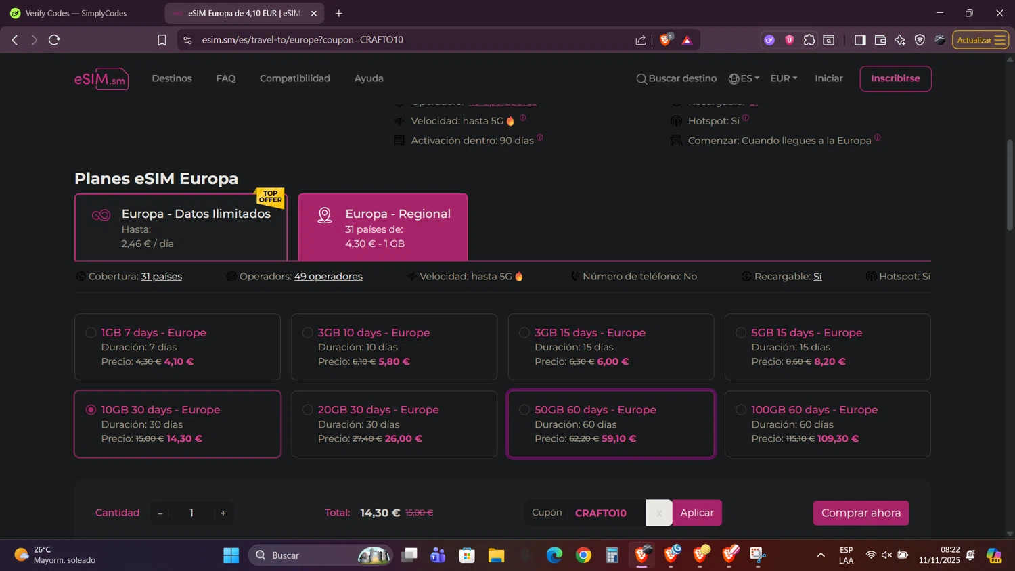The width and height of the screenshot is (1015, 571).
Task: Open a new browser tab
Action: pyautogui.click(x=339, y=13)
